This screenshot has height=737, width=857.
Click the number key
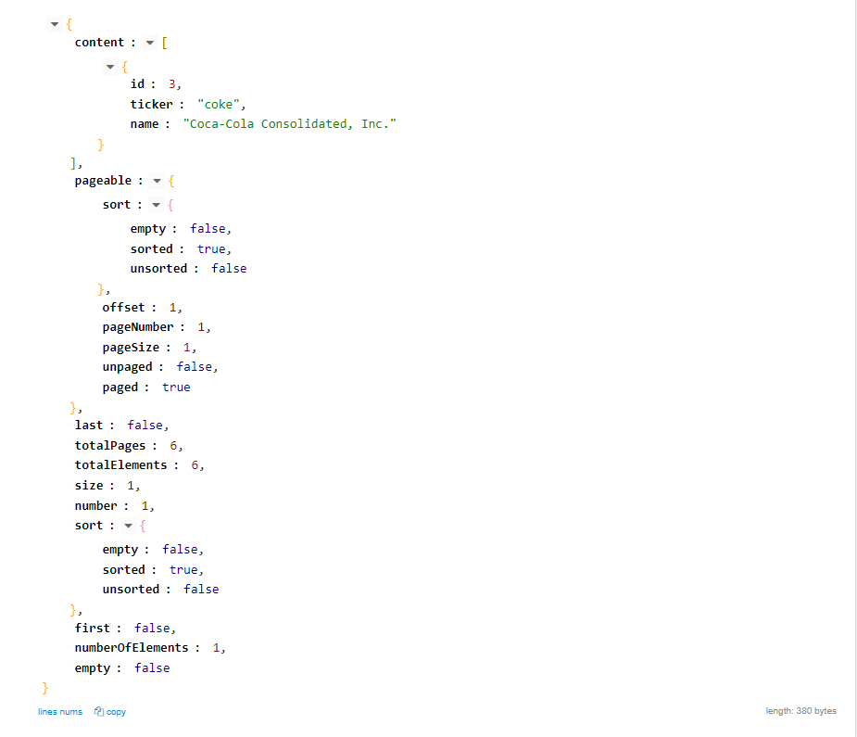95,506
